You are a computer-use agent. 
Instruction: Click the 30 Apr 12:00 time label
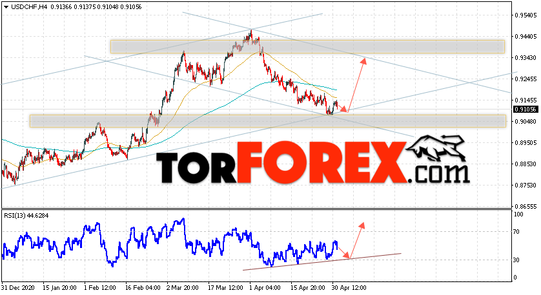pyautogui.click(x=349, y=287)
